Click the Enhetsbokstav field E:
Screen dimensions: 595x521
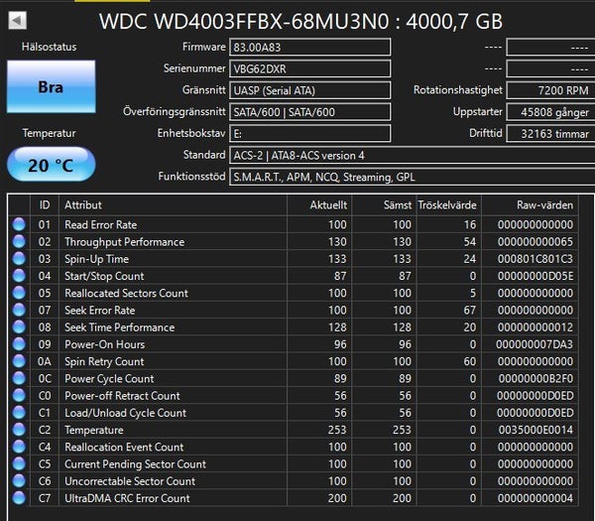tap(310, 134)
